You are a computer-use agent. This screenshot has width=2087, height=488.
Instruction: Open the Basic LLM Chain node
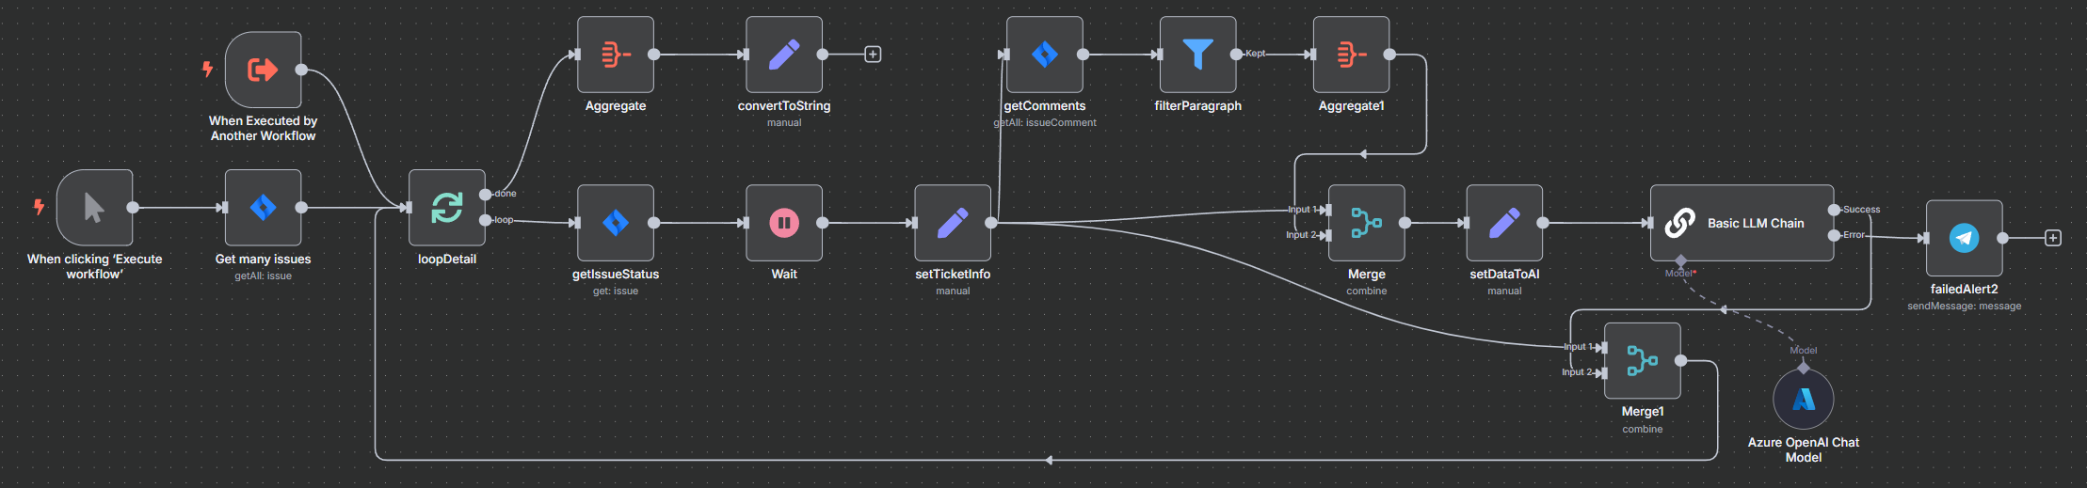(x=1742, y=223)
